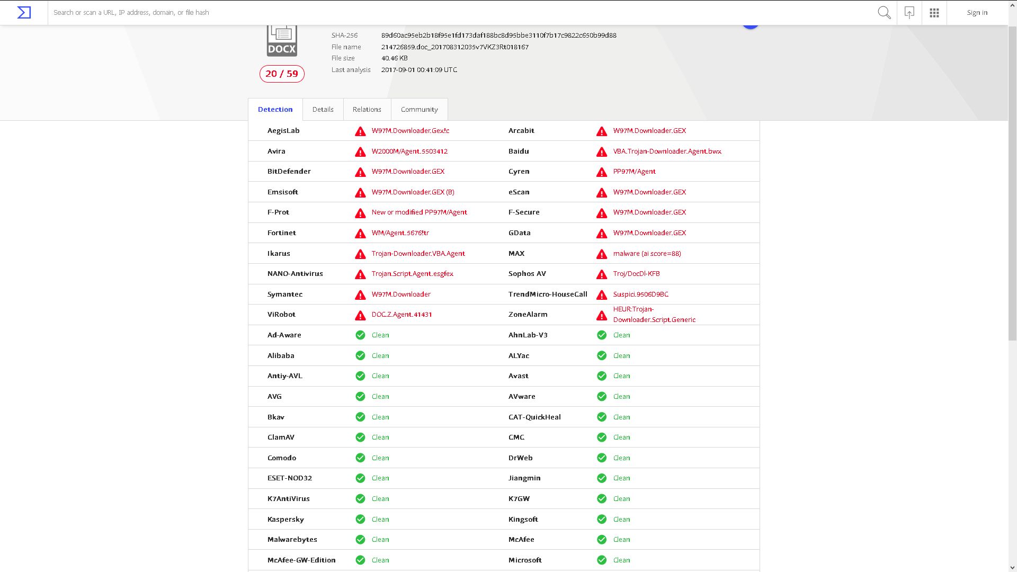The width and height of the screenshot is (1017, 572).
Task: Open the apps grid menu icon
Action: click(x=934, y=12)
